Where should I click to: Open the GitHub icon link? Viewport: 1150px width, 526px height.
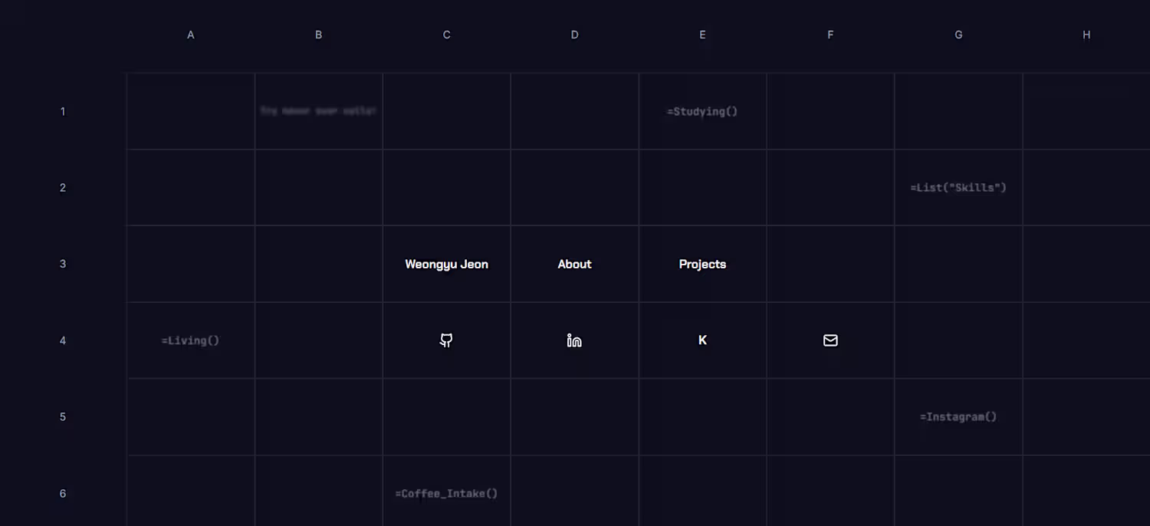point(446,340)
